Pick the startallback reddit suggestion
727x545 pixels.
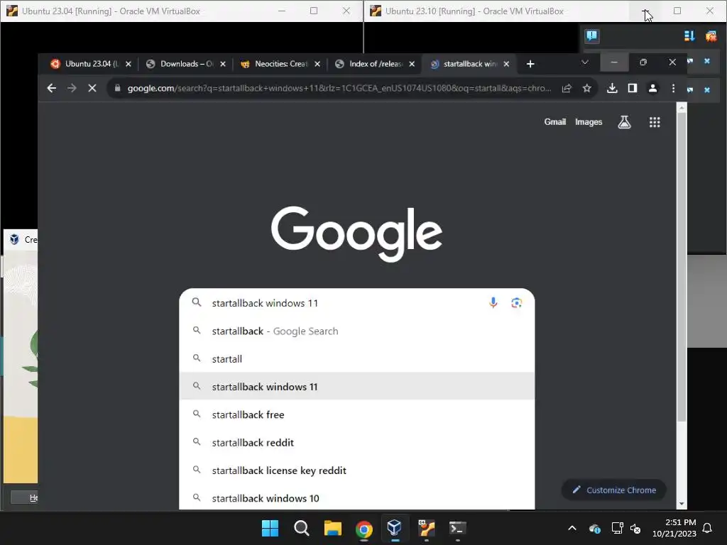point(357,442)
